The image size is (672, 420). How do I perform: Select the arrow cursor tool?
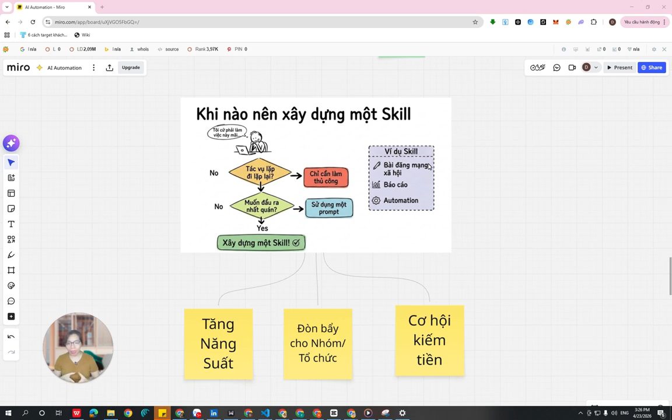click(11, 162)
